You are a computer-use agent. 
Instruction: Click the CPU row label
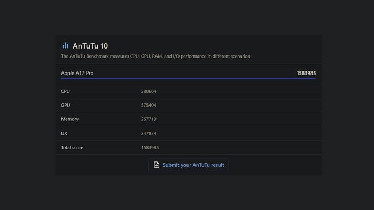(65, 91)
